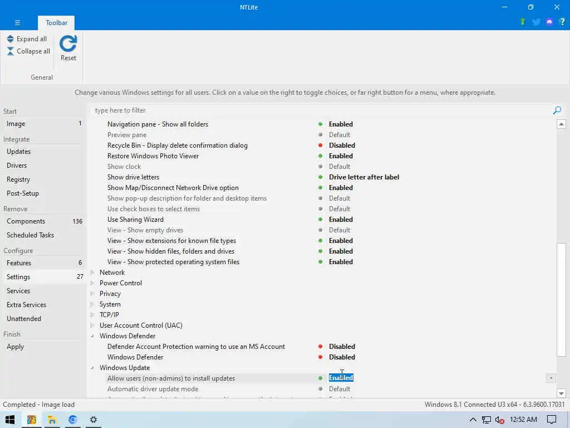This screenshot has width=570, height=428.
Task: Click the Help question mark icon
Action: click(562, 22)
